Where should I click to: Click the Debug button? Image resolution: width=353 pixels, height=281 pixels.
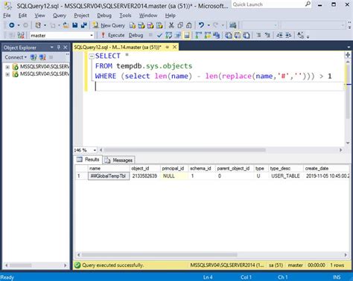136,36
